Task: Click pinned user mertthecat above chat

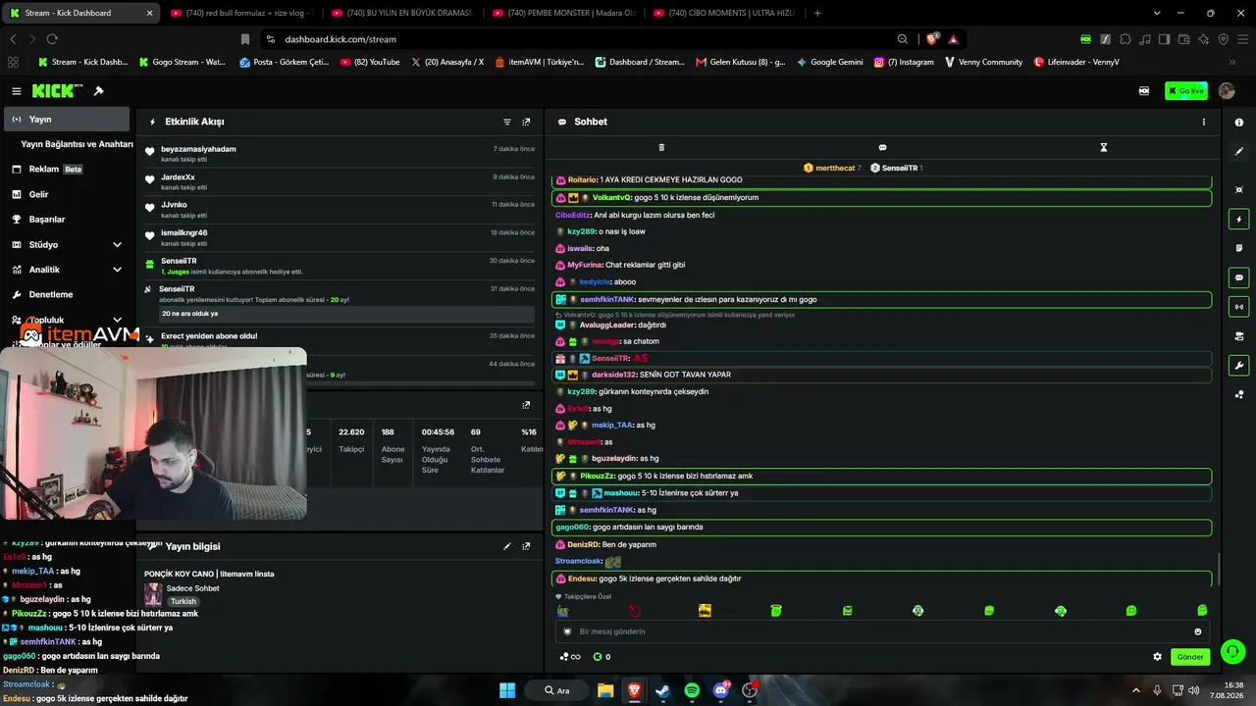Action: pyautogui.click(x=835, y=168)
